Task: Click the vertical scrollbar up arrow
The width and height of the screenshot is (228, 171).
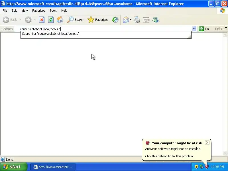Action: coord(225,35)
